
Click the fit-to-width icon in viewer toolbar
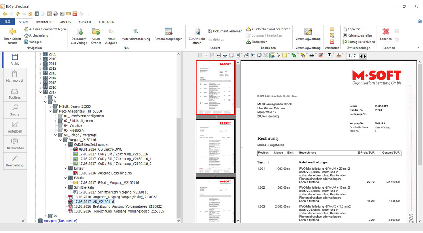[218, 56]
